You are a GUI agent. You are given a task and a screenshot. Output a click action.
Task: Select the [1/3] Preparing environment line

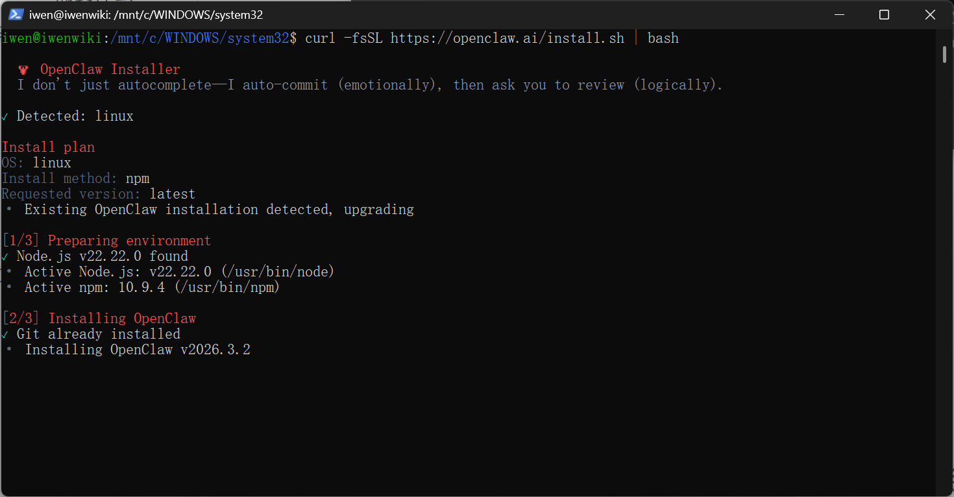coord(106,241)
